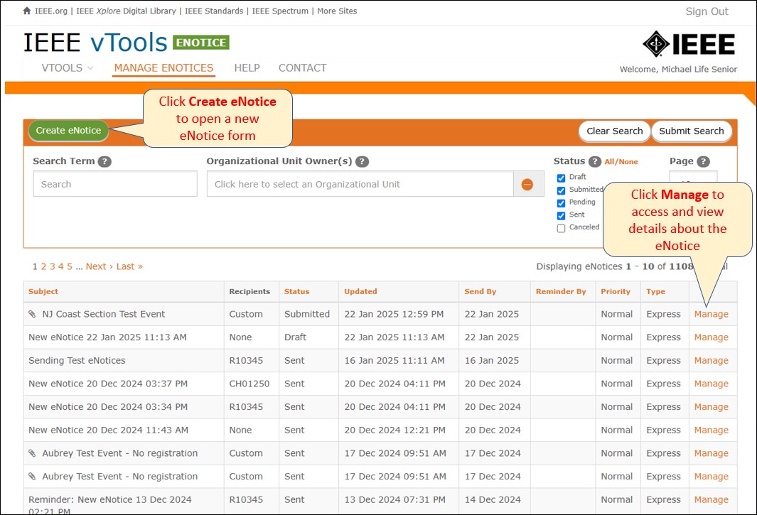Click the home icon beside IEEE.org
Screen dimensions: 757x515
coord(27,11)
